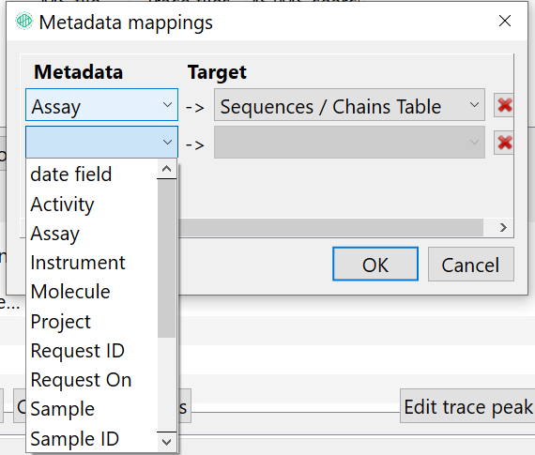This screenshot has width=535, height=455.
Task: Select Molecule from the dropdown list
Action: [70, 292]
